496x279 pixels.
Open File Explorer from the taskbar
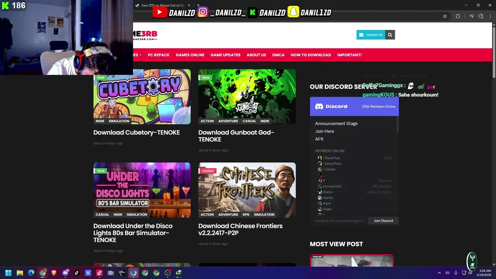(x=20, y=273)
